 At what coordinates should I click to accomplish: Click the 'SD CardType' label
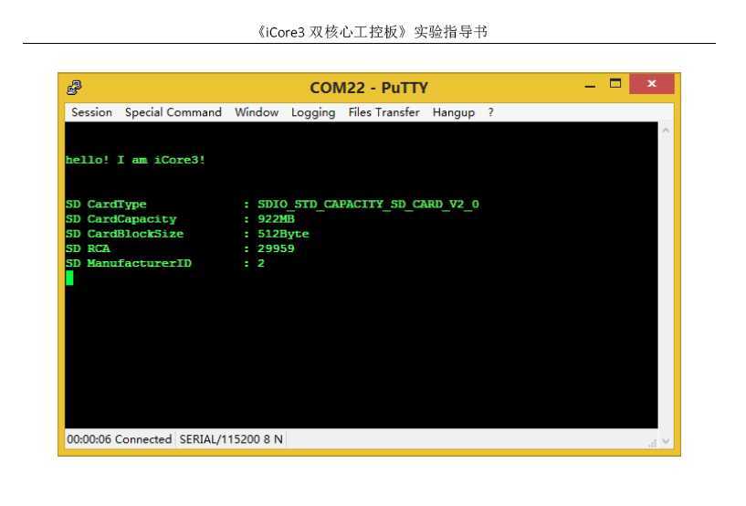click(106, 205)
